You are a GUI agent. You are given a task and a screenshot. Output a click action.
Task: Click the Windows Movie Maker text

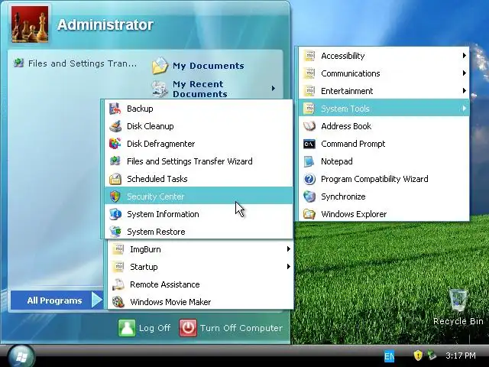pos(170,302)
